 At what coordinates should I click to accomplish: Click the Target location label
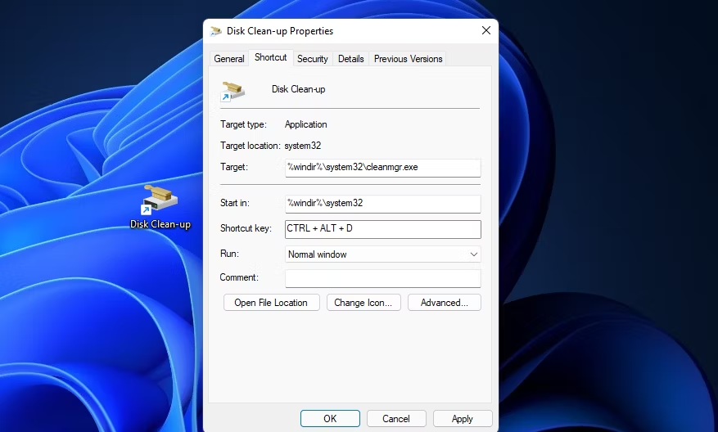pyautogui.click(x=250, y=146)
